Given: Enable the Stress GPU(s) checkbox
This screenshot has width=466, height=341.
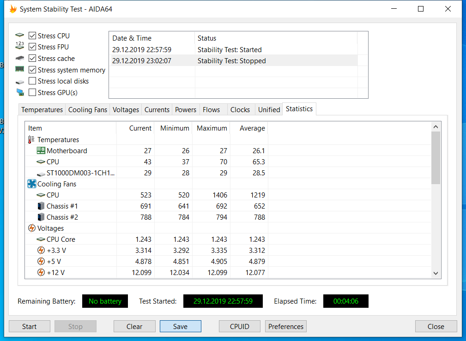Looking at the screenshot, I should [x=32, y=92].
